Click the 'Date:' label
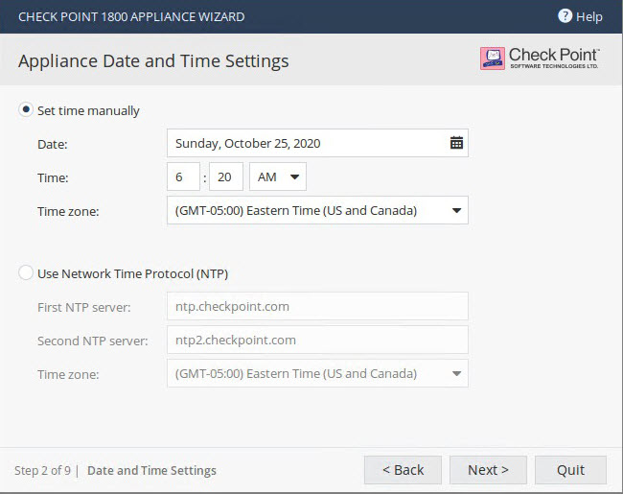The height and width of the screenshot is (494, 623). 53,144
